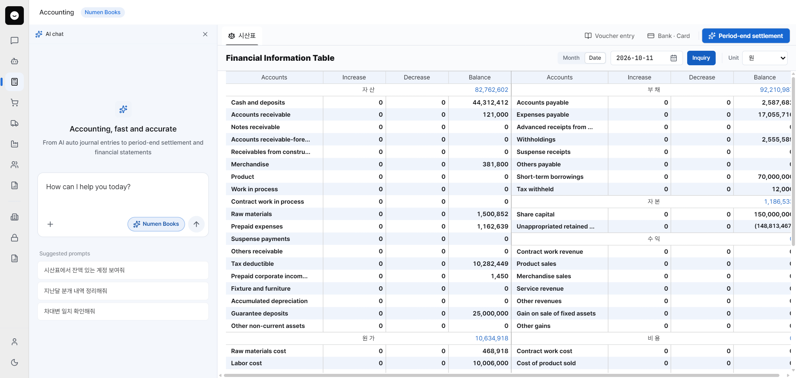Click the Numen Books header badge

click(x=103, y=12)
